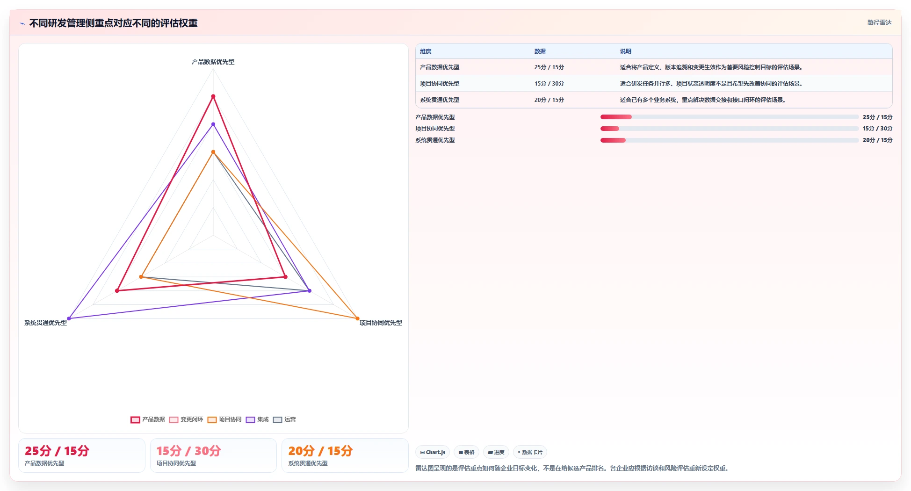Image resolution: width=911 pixels, height=491 pixels.
Task: Click description starting 适合研发任务并行多
Action: pos(712,84)
